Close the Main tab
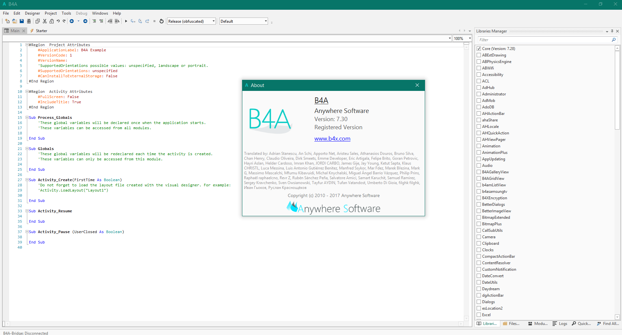 tap(24, 31)
